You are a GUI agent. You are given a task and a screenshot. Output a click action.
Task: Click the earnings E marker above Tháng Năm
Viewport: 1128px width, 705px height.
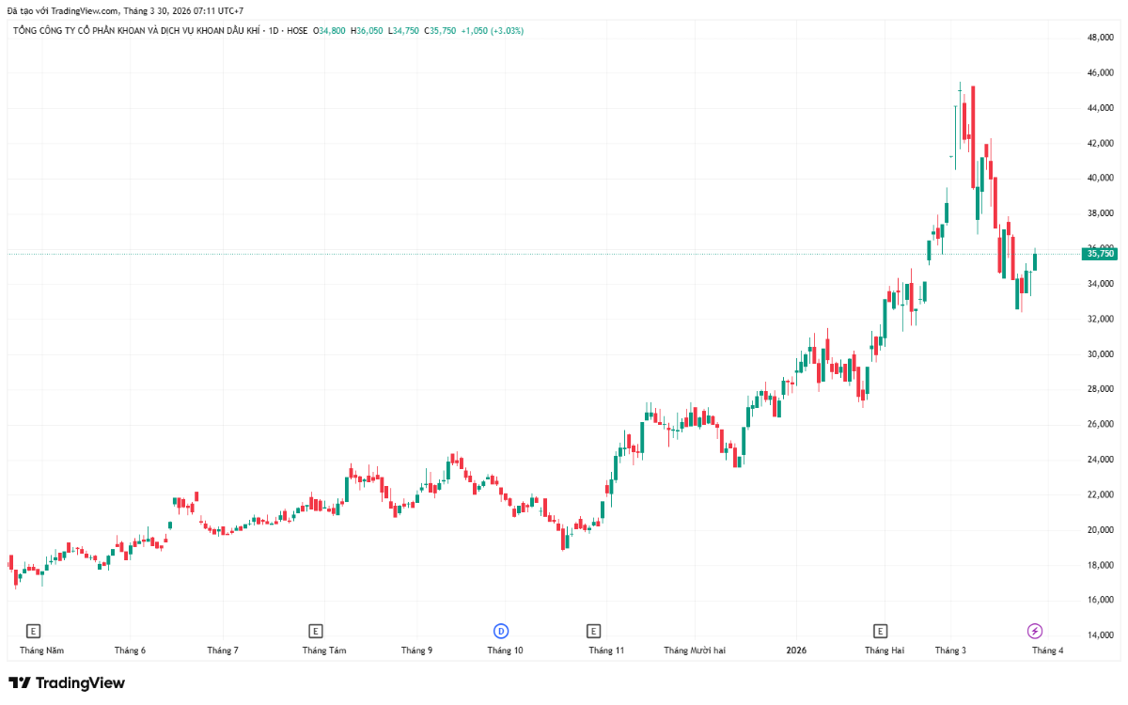34,631
